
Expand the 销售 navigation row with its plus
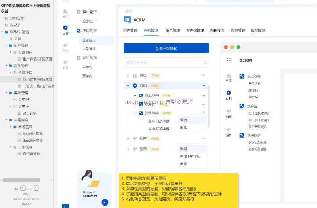(x=128, y=138)
